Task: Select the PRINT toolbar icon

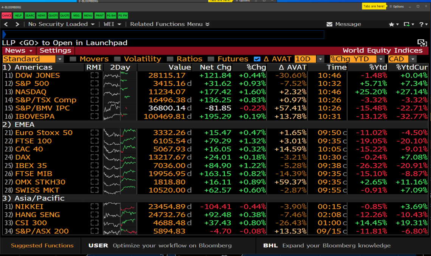Action: [x=99, y=15]
